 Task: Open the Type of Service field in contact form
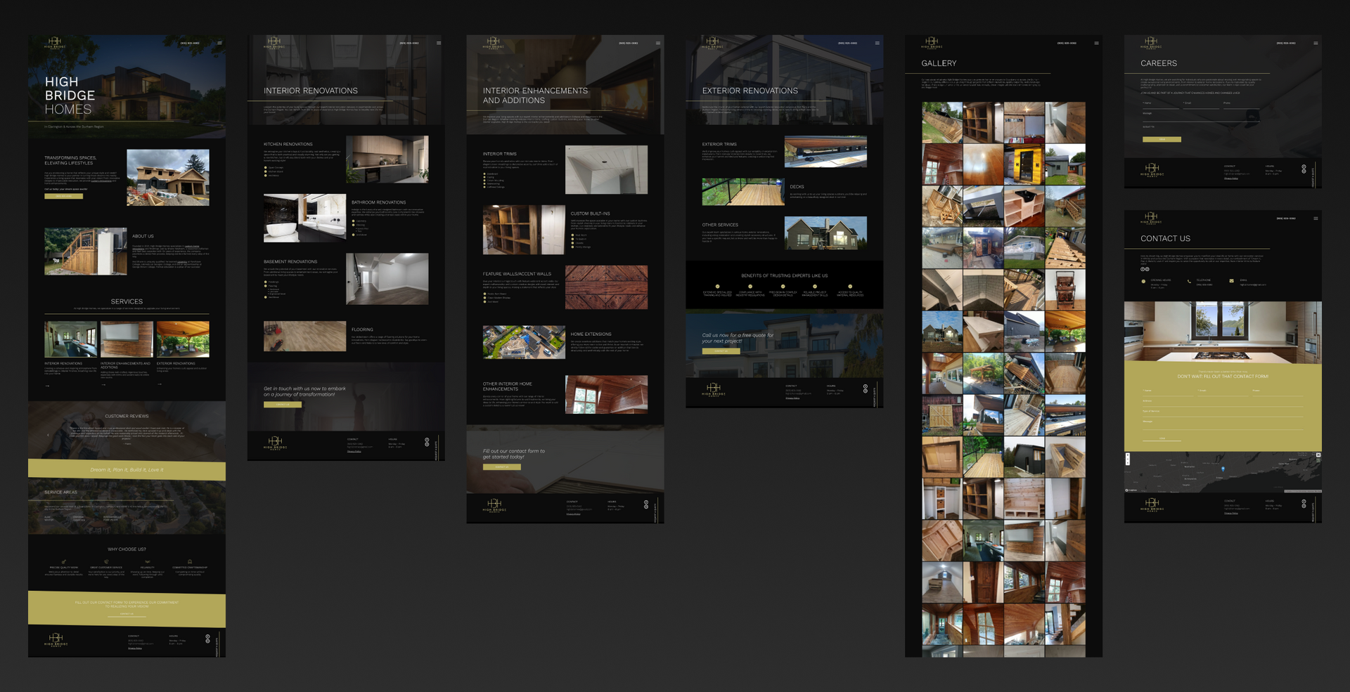pyautogui.click(x=1223, y=412)
